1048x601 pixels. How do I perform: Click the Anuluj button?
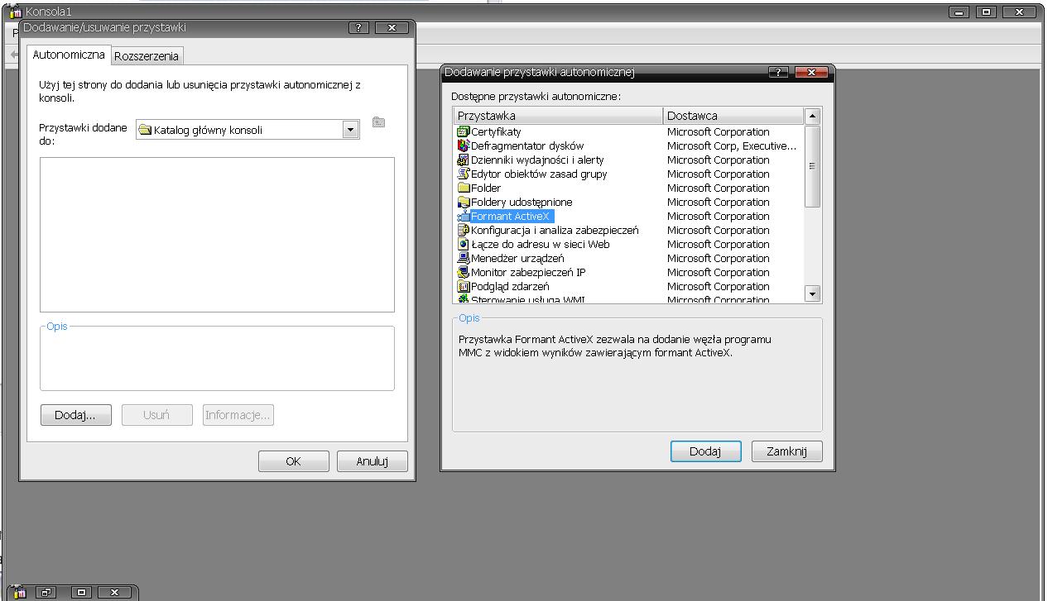[373, 461]
